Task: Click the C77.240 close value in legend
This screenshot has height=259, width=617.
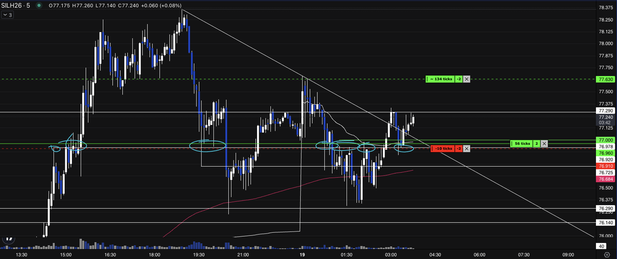Action: click(128, 6)
